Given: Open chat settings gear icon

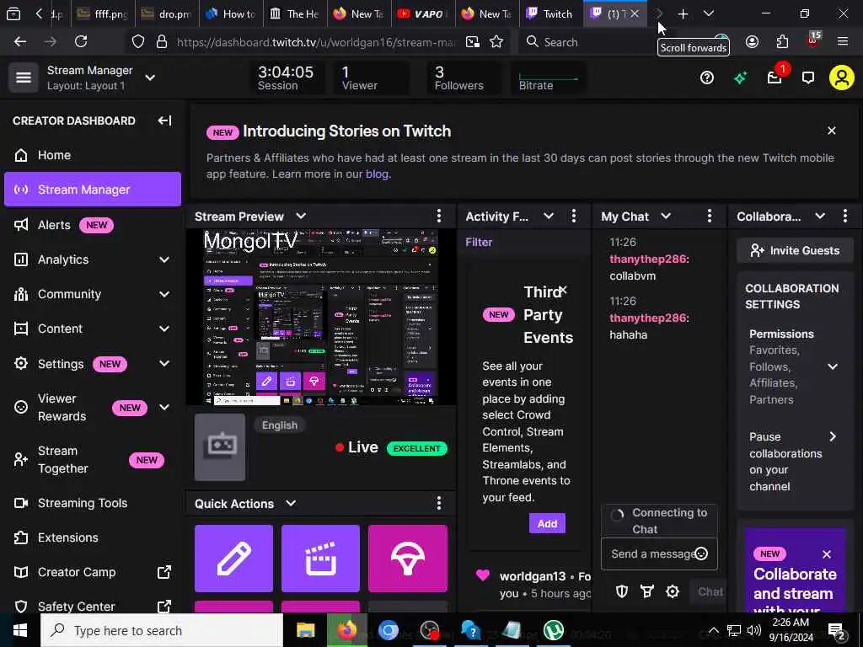Looking at the screenshot, I should 672,591.
